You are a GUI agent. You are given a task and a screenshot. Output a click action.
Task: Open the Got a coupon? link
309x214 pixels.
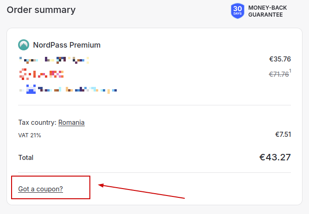coord(40,189)
